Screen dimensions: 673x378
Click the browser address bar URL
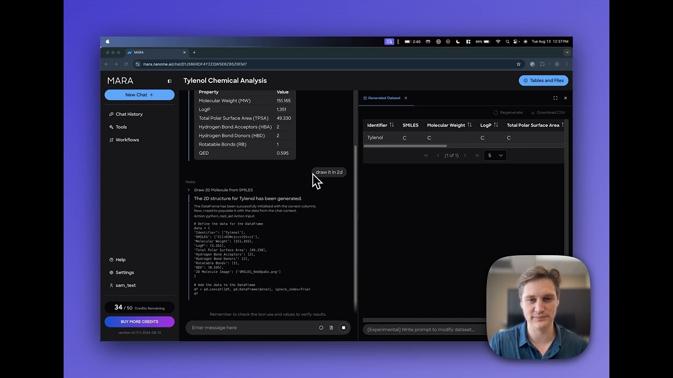pyautogui.click(x=195, y=64)
